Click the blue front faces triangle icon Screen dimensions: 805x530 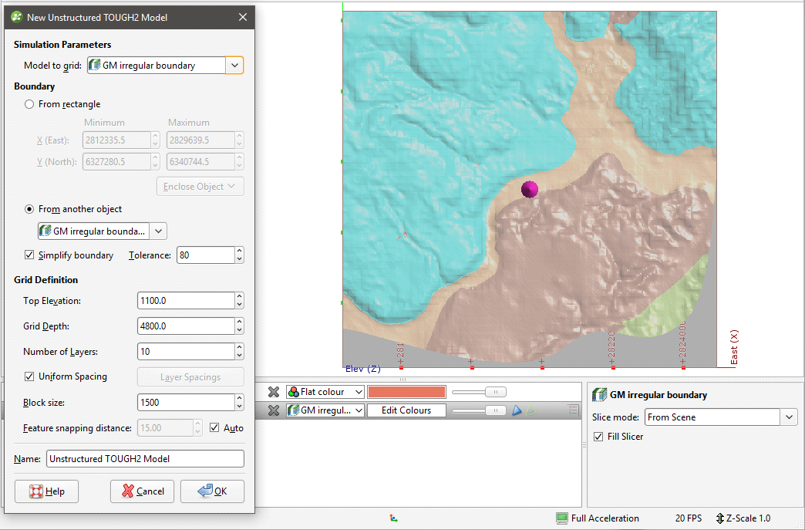click(518, 410)
